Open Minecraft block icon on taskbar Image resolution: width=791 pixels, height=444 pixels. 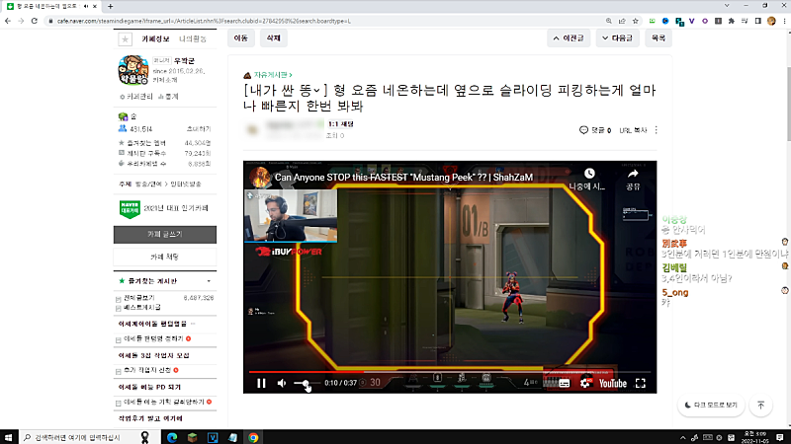click(192, 437)
